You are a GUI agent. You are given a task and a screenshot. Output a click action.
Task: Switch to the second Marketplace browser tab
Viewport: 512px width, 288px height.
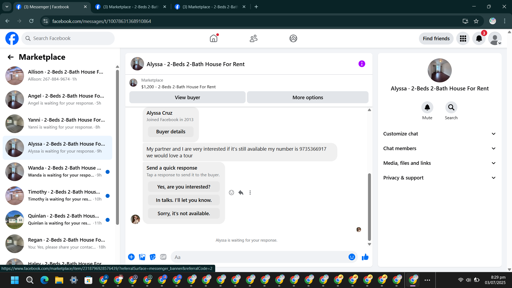pos(210,7)
